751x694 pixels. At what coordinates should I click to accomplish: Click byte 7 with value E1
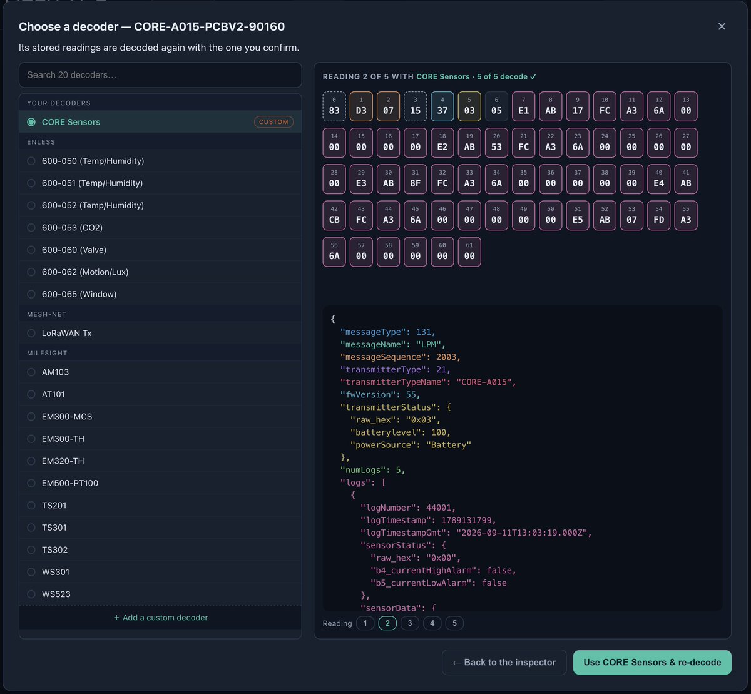coord(523,106)
